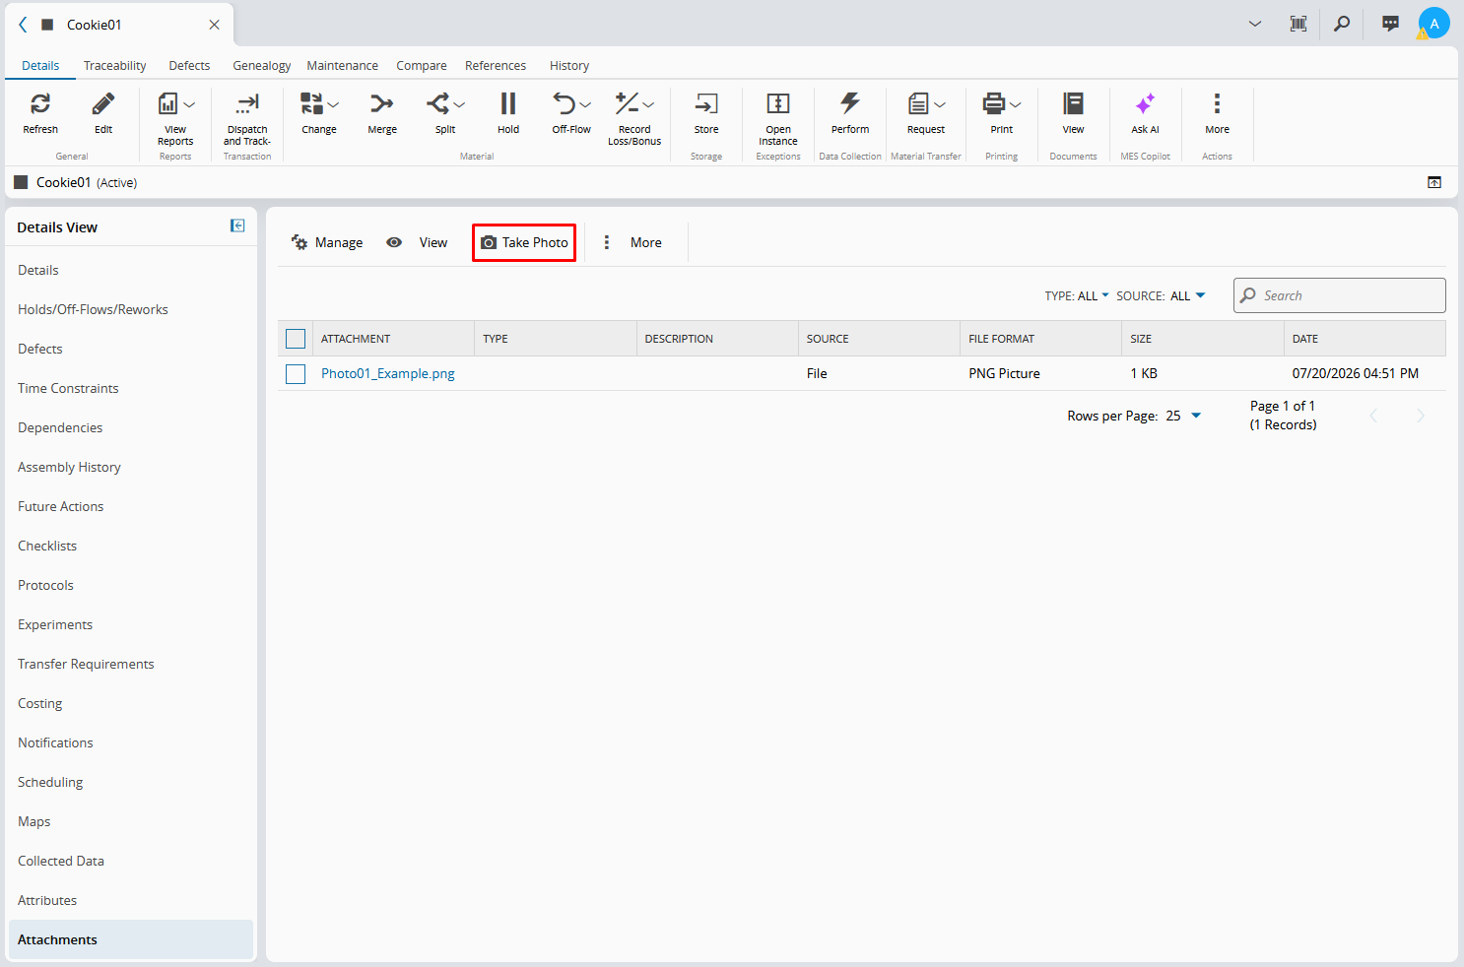This screenshot has height=967, width=1464.
Task: Open Instance exceptions icon
Action: [x=778, y=103]
